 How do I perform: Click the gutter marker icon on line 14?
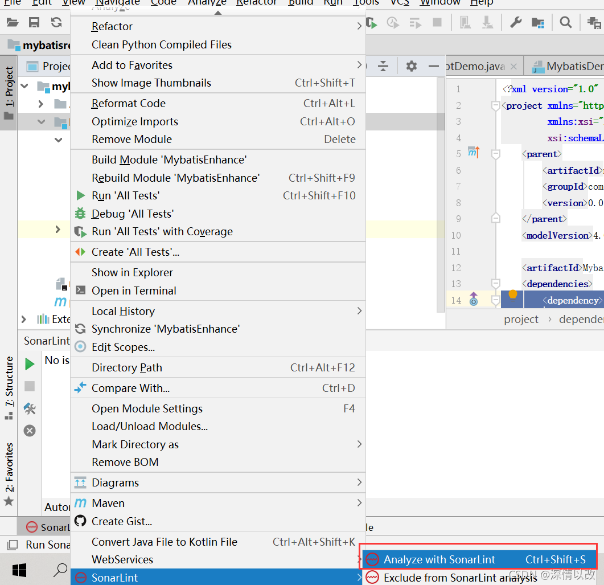click(x=474, y=299)
